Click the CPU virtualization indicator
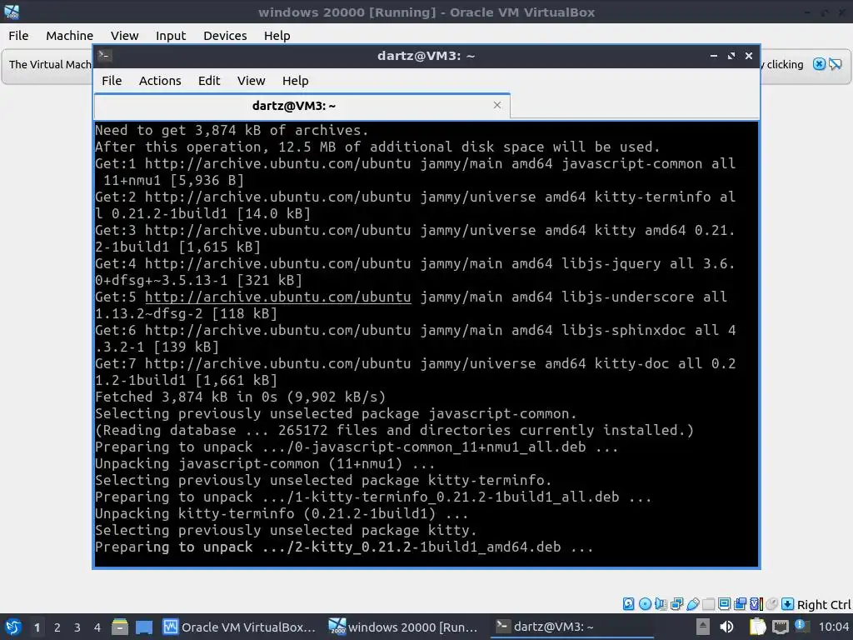 [756, 603]
